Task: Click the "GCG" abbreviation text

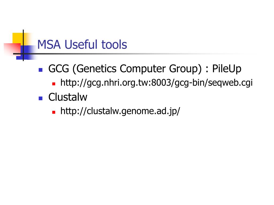Action: pos(59,69)
